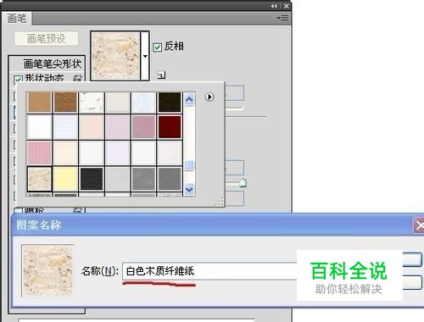Select the light brown kraft pattern swatch
The height and width of the screenshot is (322, 424).
click(39, 102)
